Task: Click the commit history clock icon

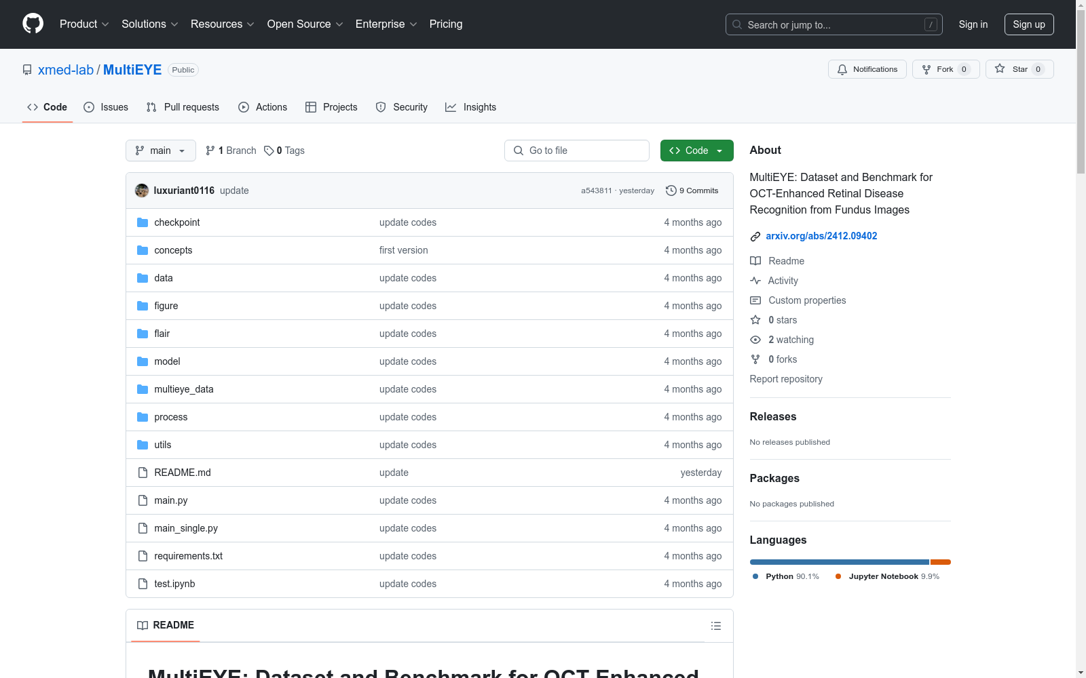Action: click(671, 191)
